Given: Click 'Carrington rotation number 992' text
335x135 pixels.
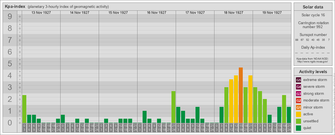Looking at the screenshot, I should tap(313, 25).
